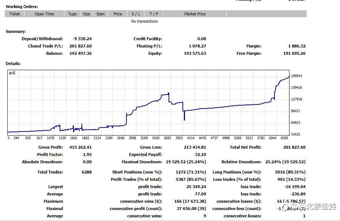
Task: Select Long Positions value 5016 (89.31%)
Action: coord(290,172)
